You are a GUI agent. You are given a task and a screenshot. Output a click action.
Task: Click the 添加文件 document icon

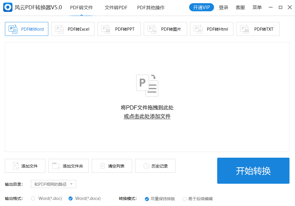[x=16, y=166]
